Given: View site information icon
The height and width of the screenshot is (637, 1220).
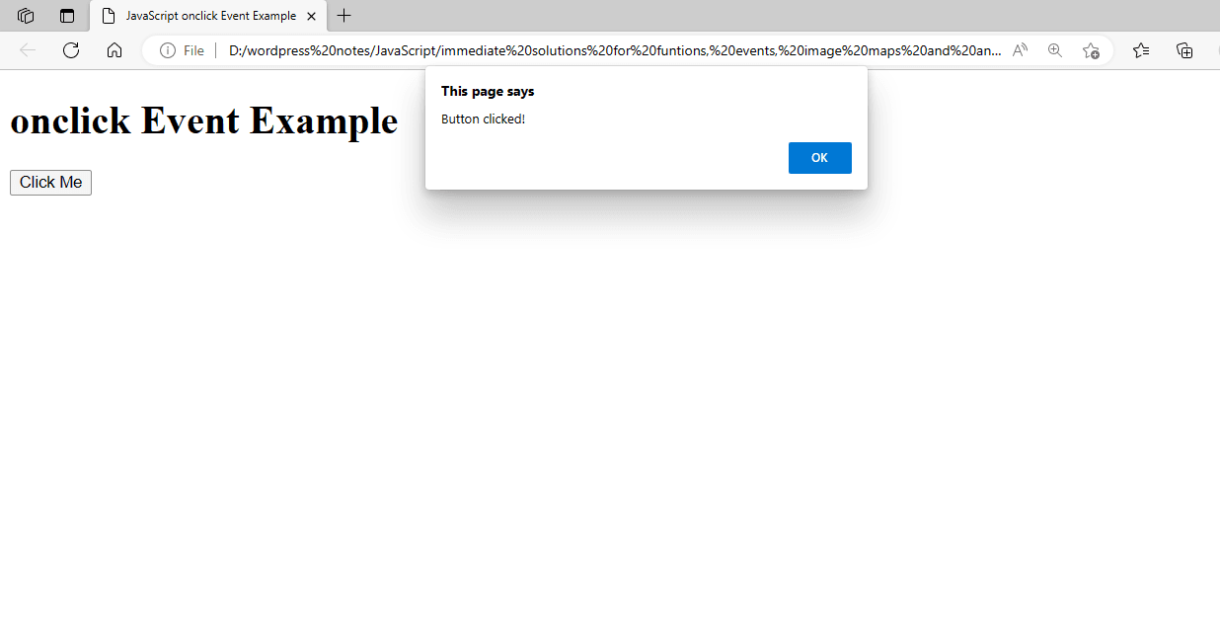Looking at the screenshot, I should (x=168, y=50).
